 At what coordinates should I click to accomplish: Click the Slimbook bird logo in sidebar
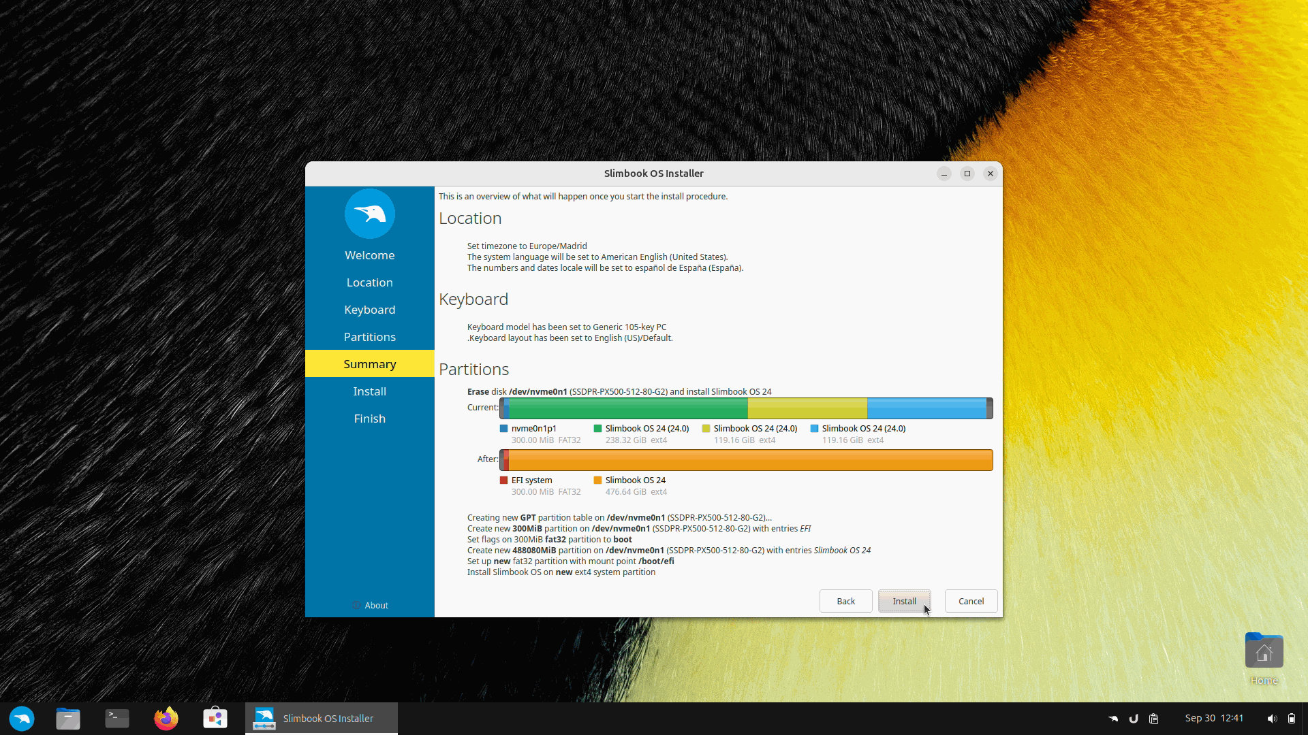pos(369,214)
